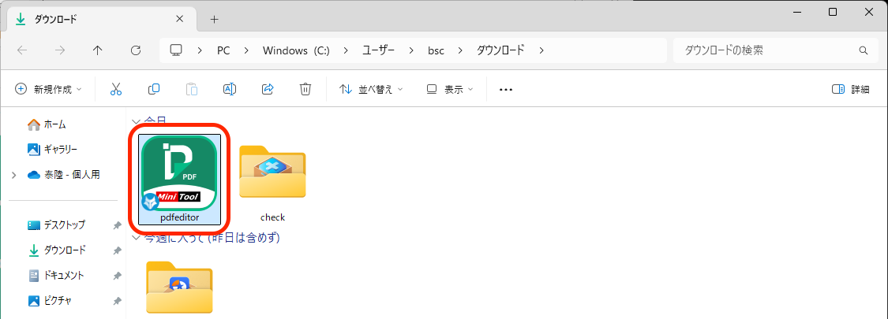Click chevron after the PC monitor icon
This screenshot has height=319, width=888.
(x=200, y=50)
